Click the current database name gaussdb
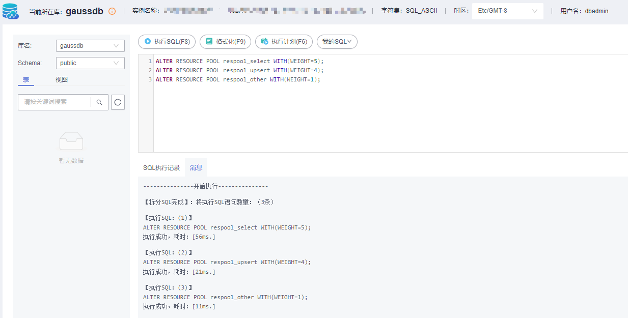628x318 pixels. pyautogui.click(x=85, y=11)
